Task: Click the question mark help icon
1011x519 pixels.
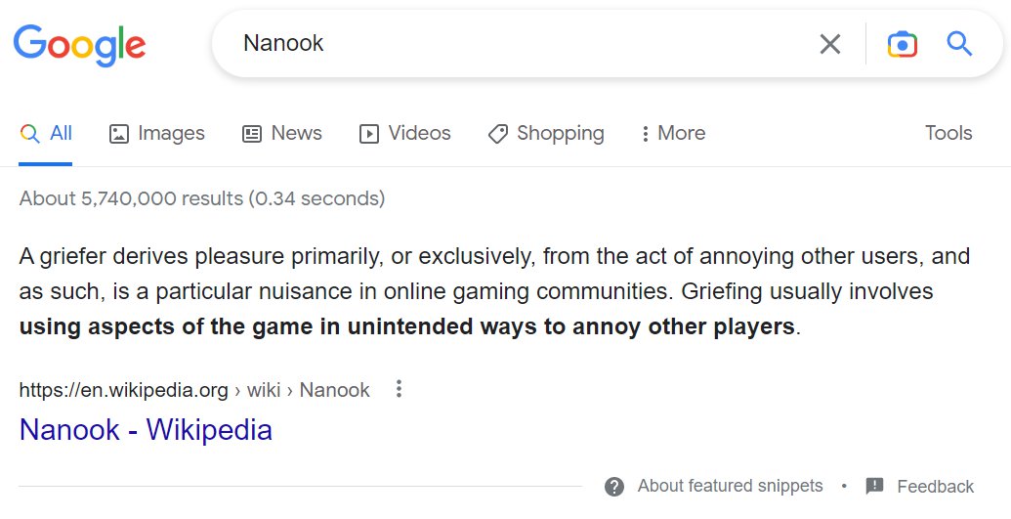Action: (614, 487)
